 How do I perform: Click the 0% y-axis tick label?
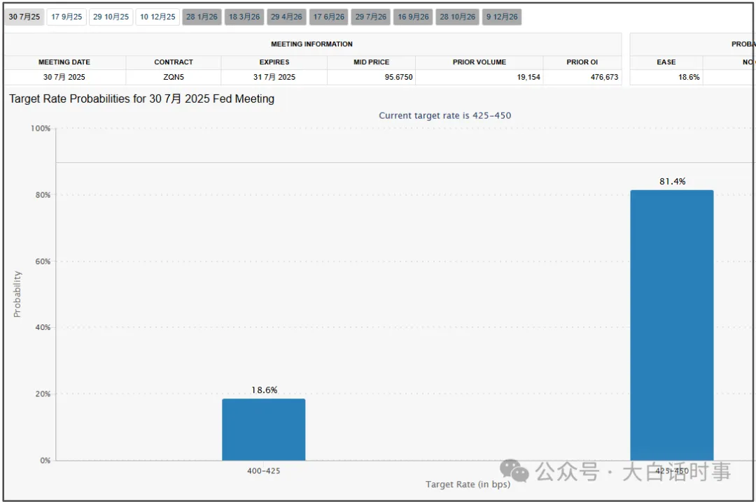point(45,461)
